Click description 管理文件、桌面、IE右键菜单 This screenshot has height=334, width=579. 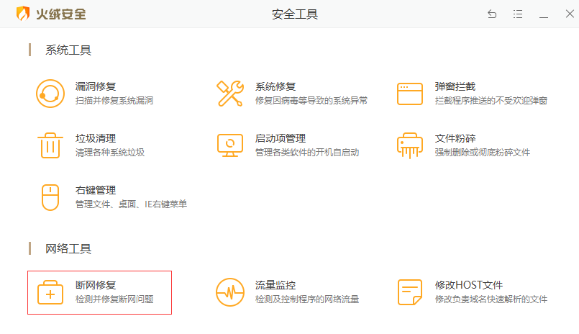pos(131,204)
